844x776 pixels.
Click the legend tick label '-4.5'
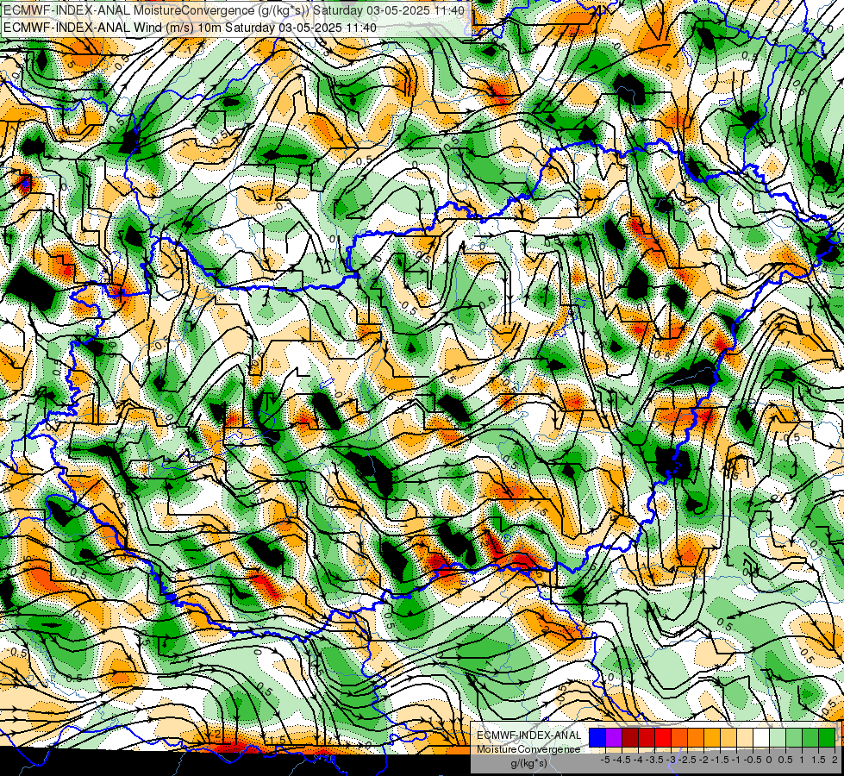click(622, 760)
